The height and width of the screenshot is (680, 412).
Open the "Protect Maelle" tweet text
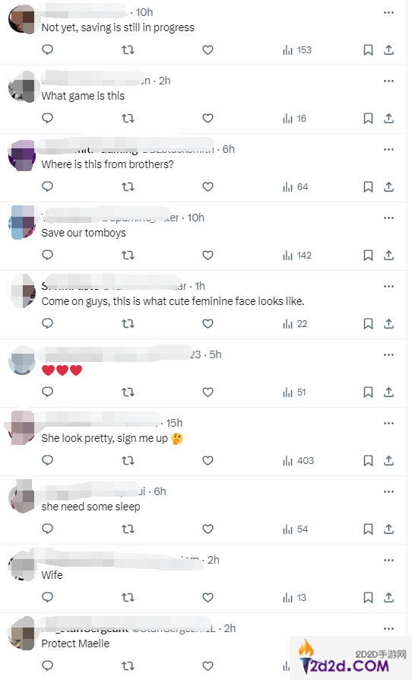[75, 643]
